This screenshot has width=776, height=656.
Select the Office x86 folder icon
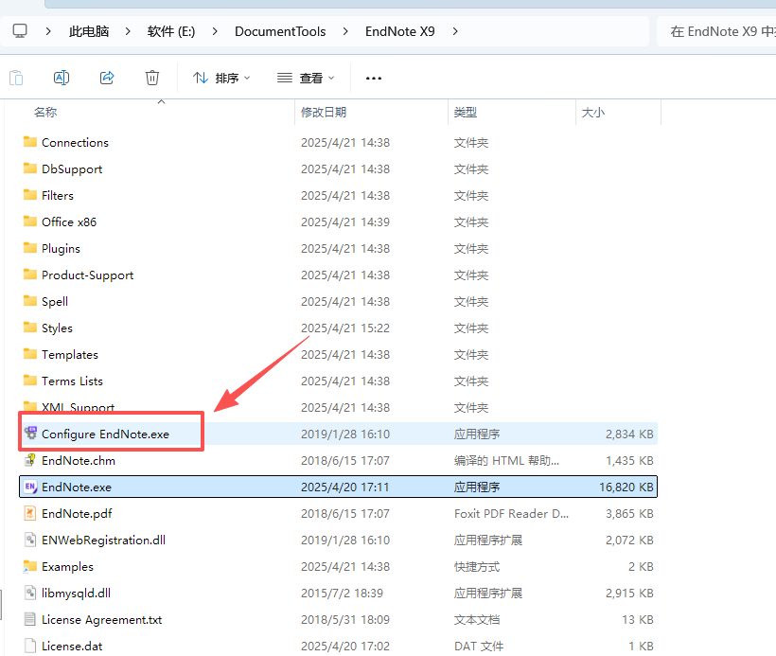click(30, 222)
